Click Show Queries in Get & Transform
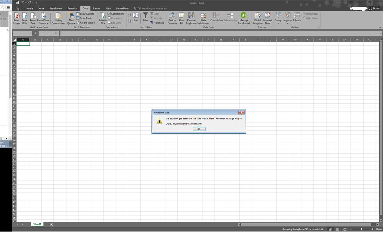The height and width of the screenshot is (232, 383). click(x=85, y=14)
